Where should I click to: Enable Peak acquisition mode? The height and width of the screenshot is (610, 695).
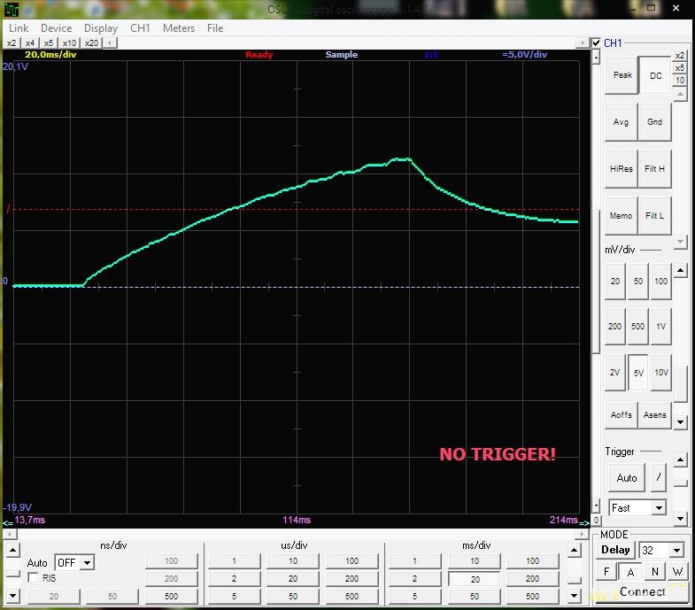(622, 75)
